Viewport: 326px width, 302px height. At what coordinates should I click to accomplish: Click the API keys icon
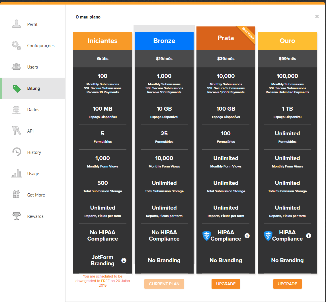[17, 131]
